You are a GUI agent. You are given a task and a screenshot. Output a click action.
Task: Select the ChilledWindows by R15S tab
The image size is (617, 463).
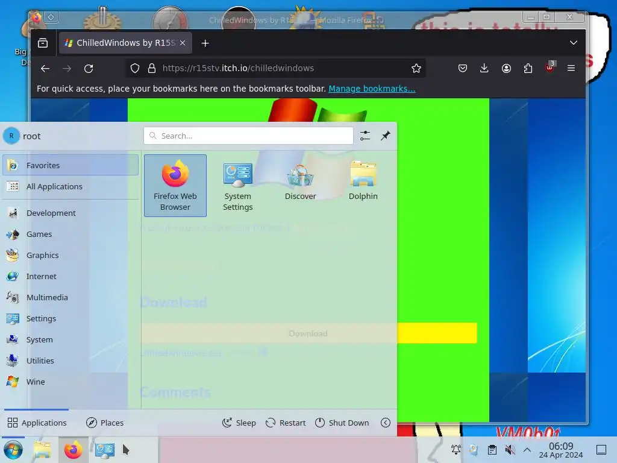click(125, 43)
